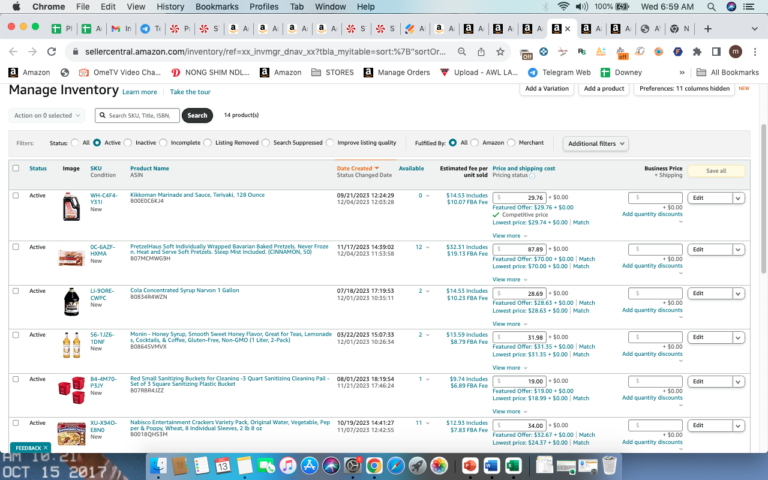
Task: Launch Excel from the dock
Action: [513, 465]
